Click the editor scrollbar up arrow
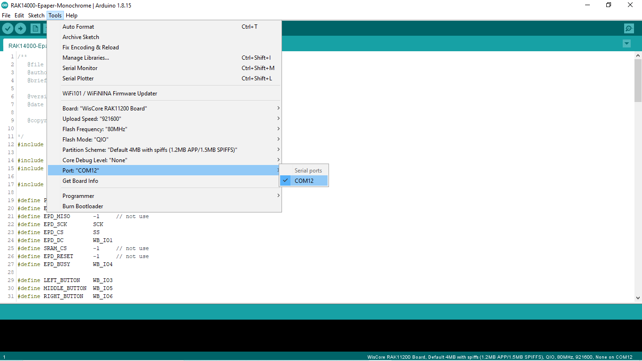642x361 pixels. click(638, 56)
